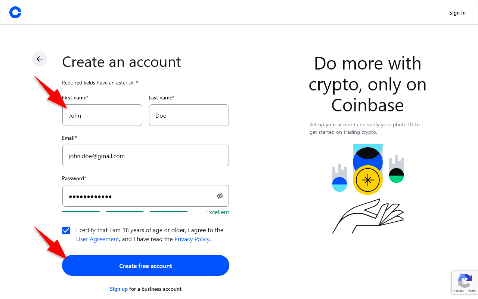
Task: Open the User Agreement link
Action: pos(97,239)
